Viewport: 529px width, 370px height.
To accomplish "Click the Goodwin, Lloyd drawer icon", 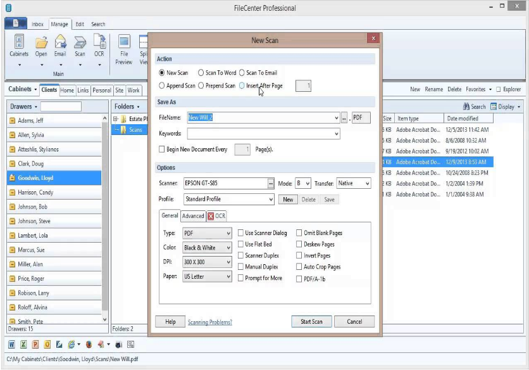I will click(x=13, y=178).
